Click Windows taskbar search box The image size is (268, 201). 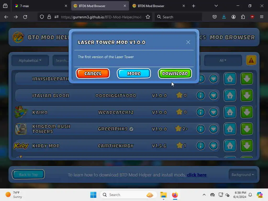[129, 195]
